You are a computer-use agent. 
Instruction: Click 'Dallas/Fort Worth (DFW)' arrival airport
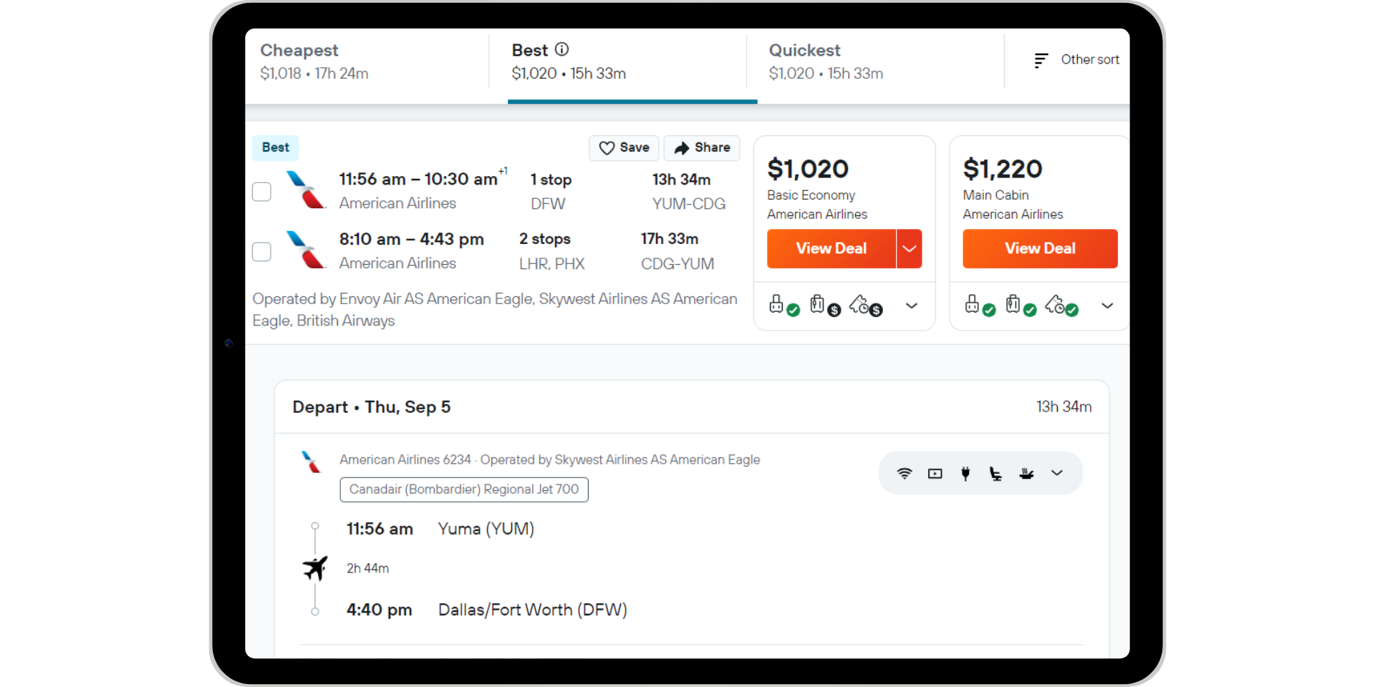click(x=533, y=610)
